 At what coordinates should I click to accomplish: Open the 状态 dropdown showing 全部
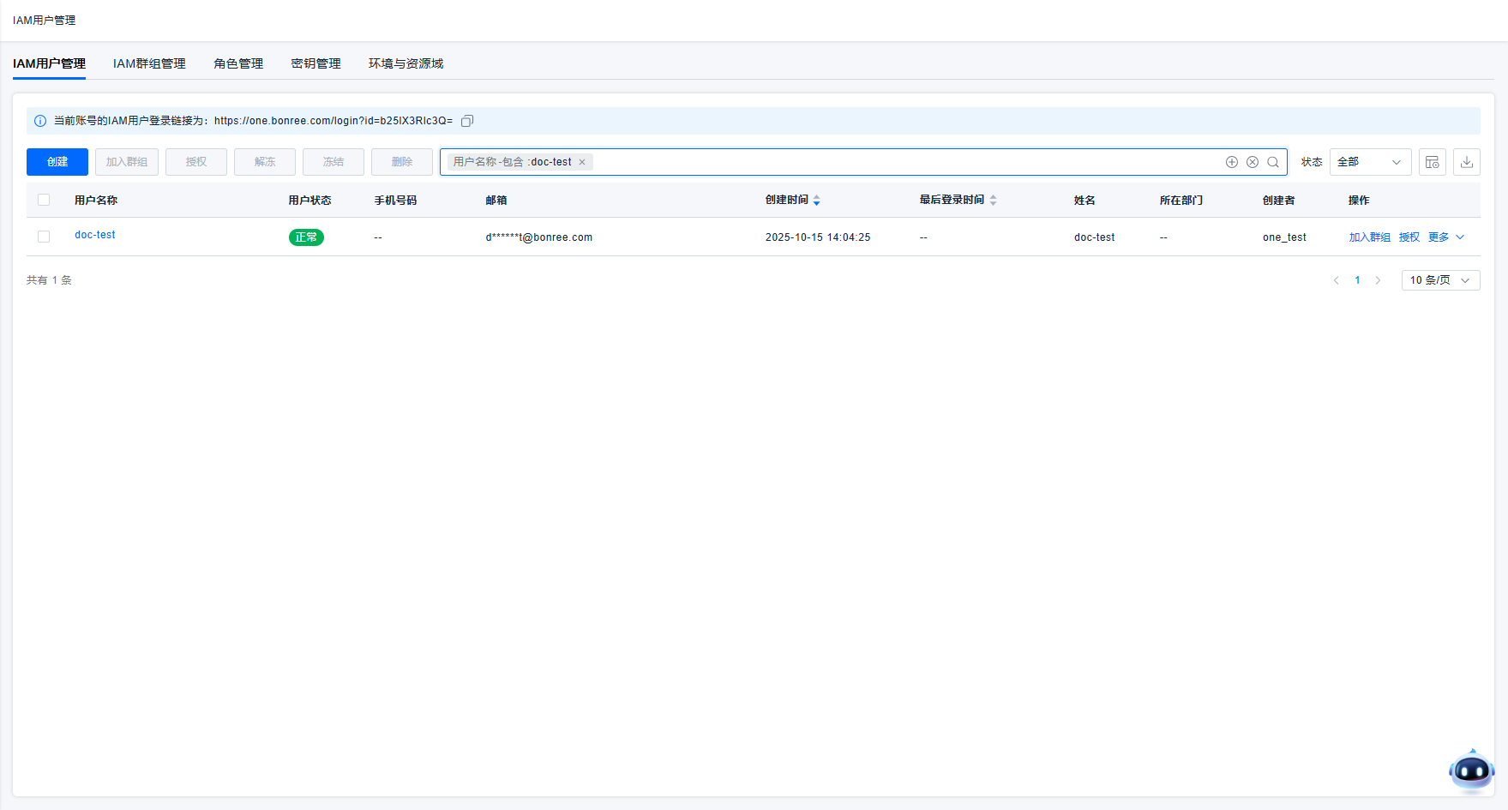pos(1369,162)
